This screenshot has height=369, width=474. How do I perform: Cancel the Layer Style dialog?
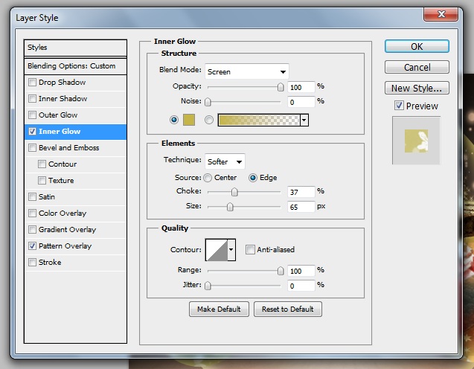[417, 67]
